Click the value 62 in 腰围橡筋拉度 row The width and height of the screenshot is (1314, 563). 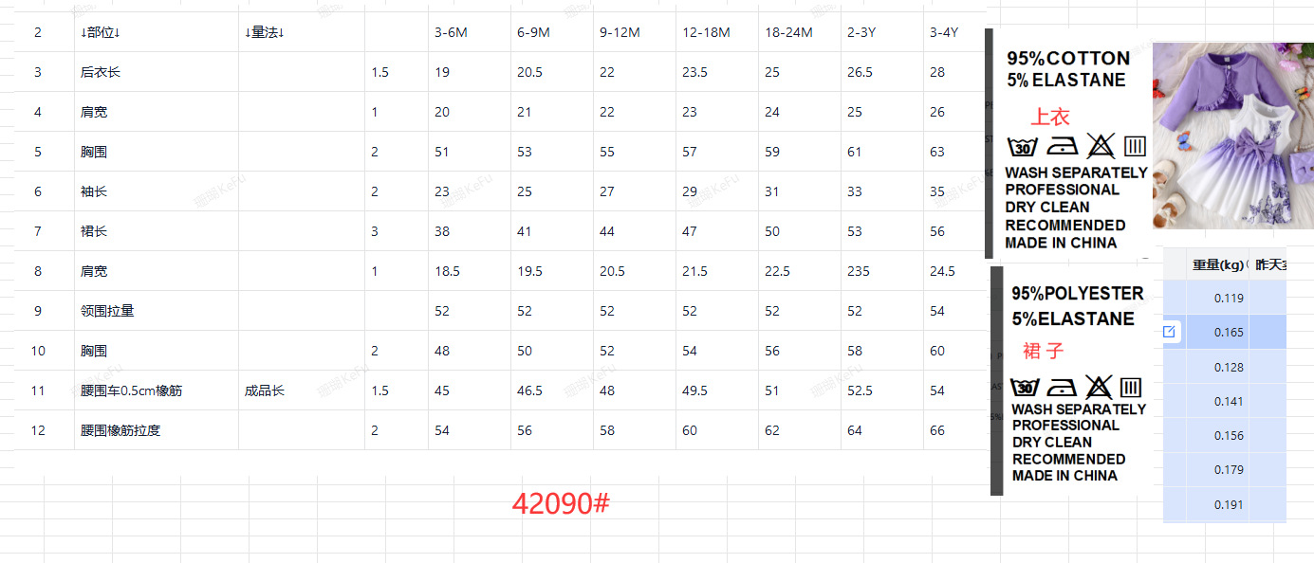[772, 430]
